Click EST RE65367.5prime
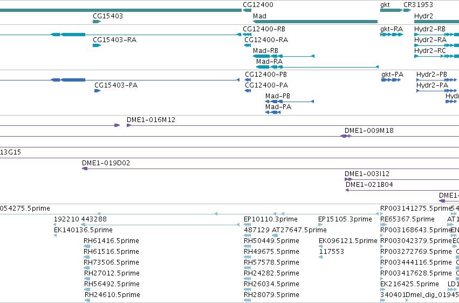 (407, 219)
